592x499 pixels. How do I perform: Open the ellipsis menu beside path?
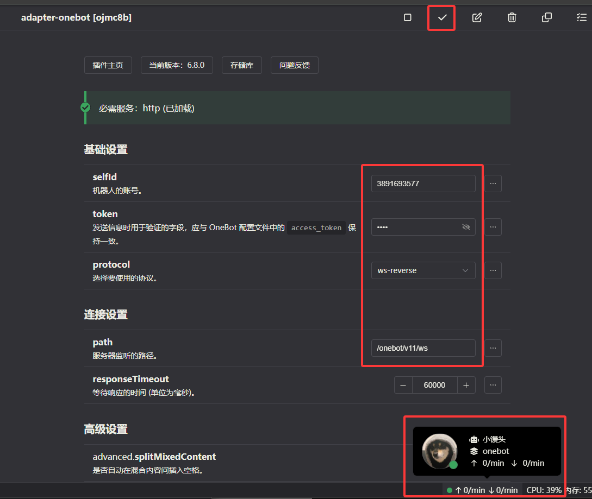tap(493, 348)
